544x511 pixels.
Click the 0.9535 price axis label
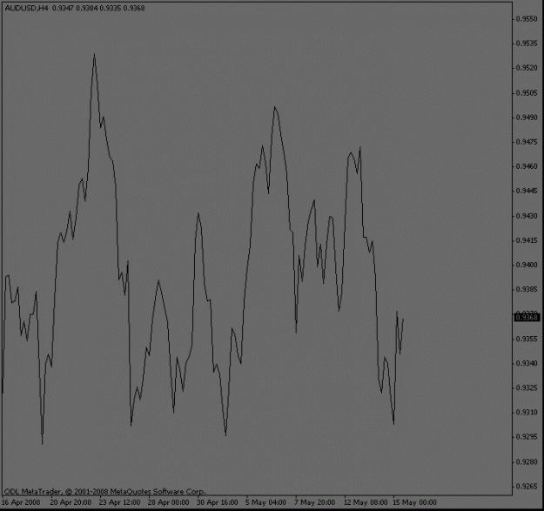[527, 44]
